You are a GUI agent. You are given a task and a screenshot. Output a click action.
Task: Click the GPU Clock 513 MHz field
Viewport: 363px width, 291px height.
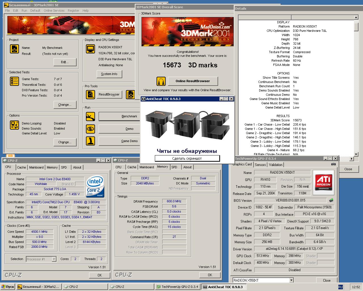(x=263, y=256)
